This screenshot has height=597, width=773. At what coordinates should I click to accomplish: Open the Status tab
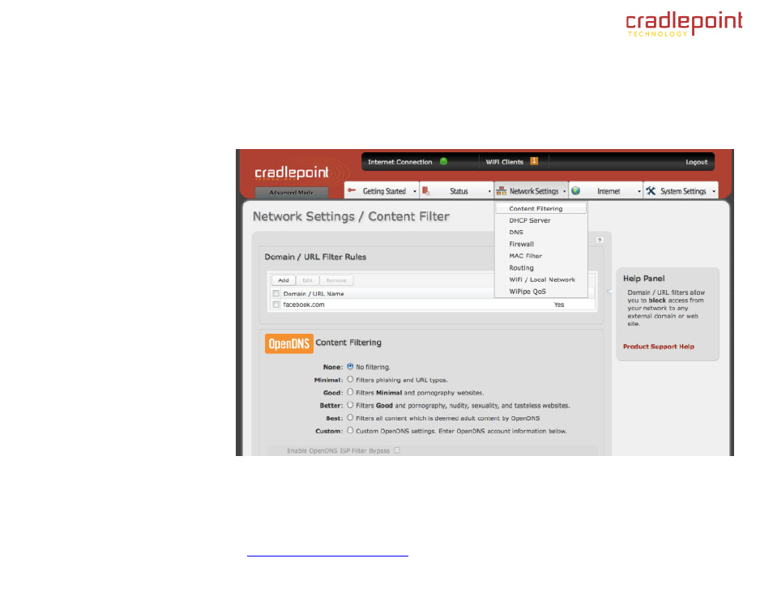[x=456, y=191]
